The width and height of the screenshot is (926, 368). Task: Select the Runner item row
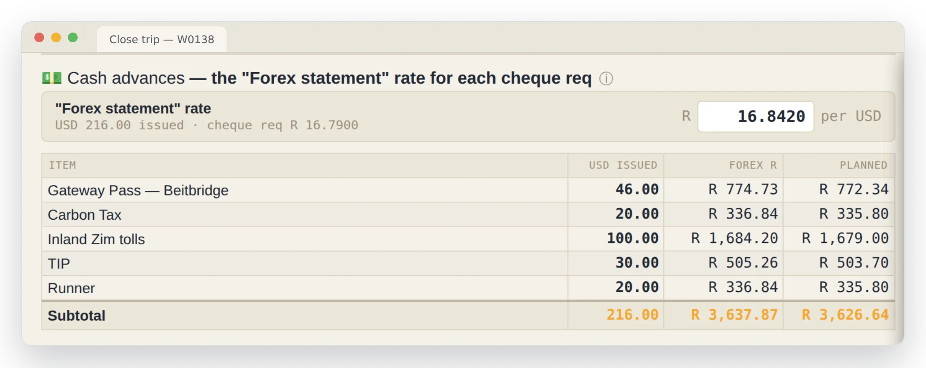[x=468, y=288]
